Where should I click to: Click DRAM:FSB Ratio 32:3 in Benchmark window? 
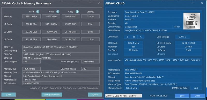pyautogui.click(x=90, y=69)
